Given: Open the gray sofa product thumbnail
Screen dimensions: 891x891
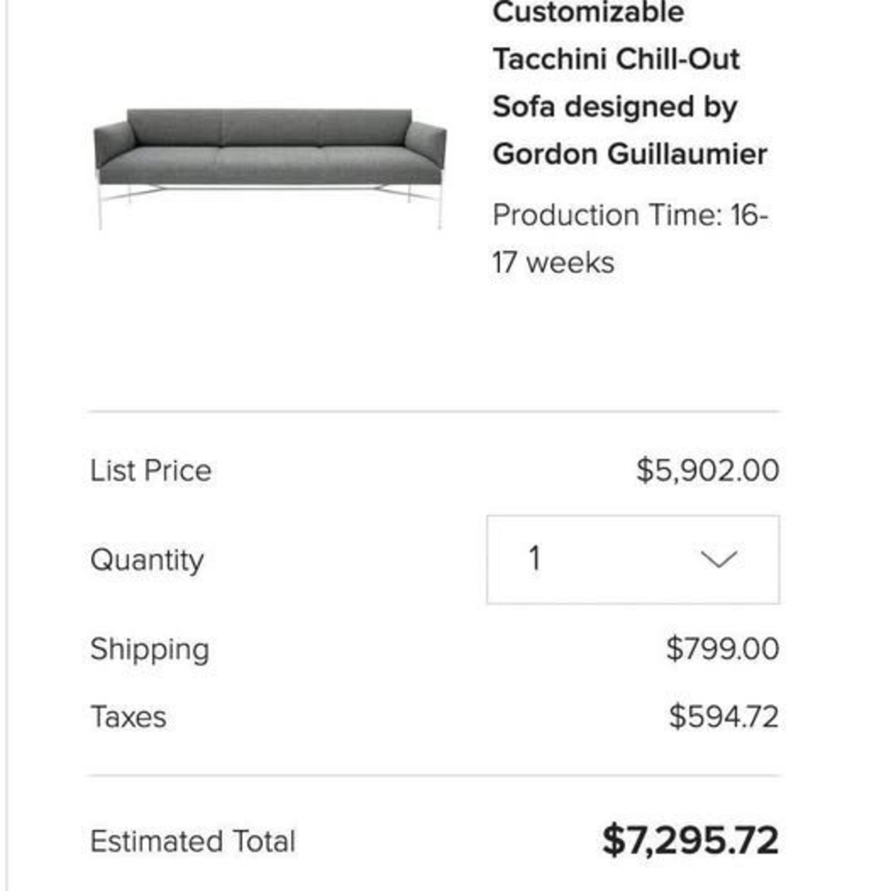Looking at the screenshot, I should coord(270,169).
